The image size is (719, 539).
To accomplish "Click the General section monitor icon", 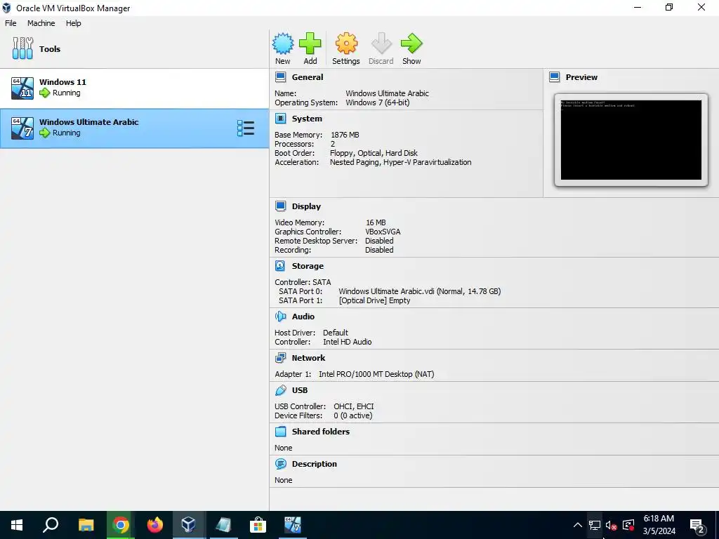I will pos(281,77).
